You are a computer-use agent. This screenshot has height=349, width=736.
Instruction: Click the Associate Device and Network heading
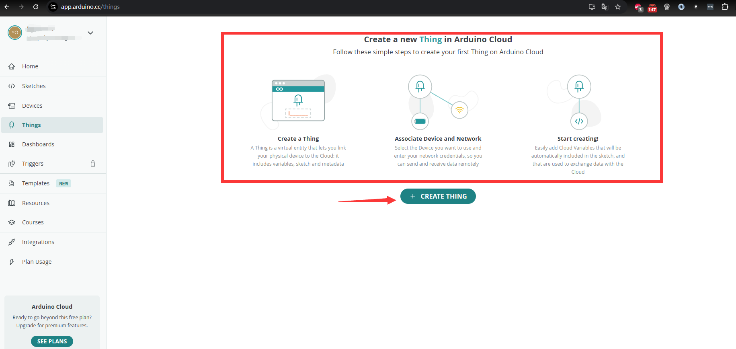click(x=438, y=139)
